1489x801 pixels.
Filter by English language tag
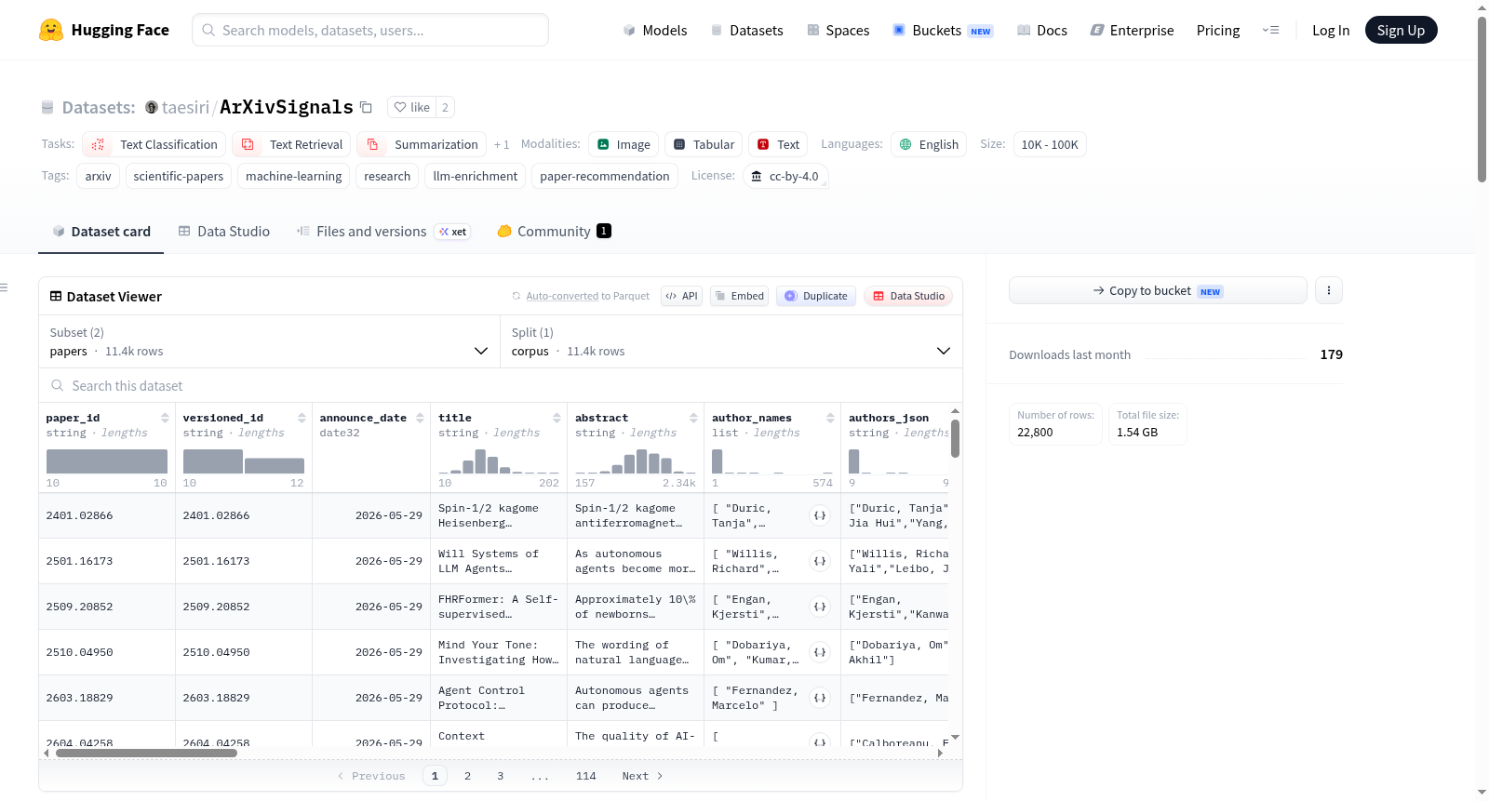[929, 144]
